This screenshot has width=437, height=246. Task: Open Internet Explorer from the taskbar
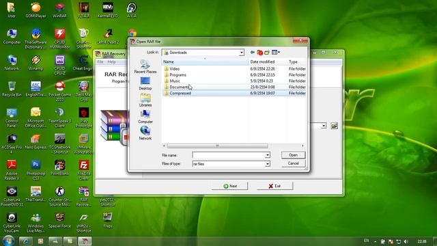(x=26, y=241)
